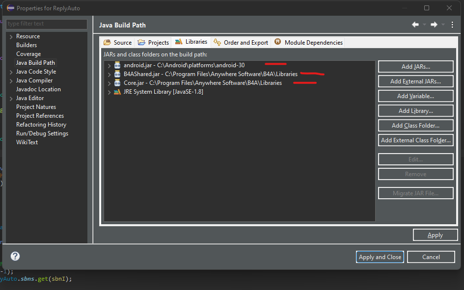Click the Add Library... button
The image size is (464, 290).
pyautogui.click(x=415, y=111)
